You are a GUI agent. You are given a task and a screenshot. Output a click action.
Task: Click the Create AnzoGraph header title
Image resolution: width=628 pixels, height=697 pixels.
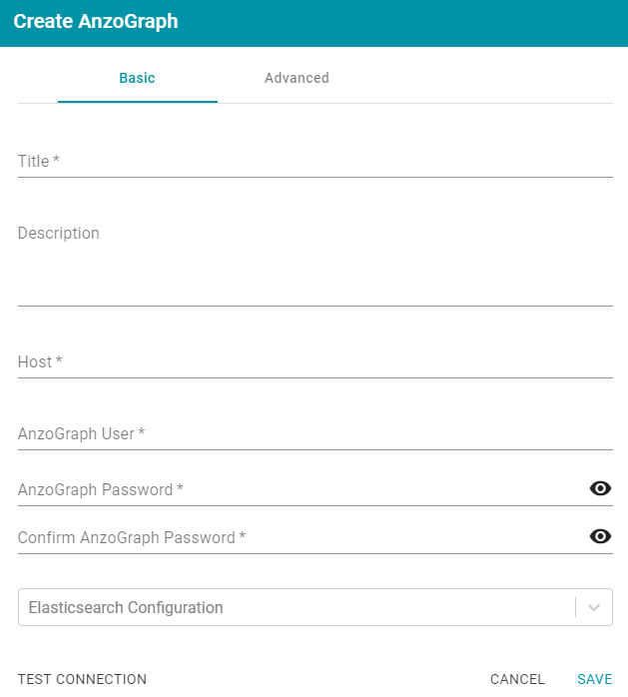[x=96, y=21]
